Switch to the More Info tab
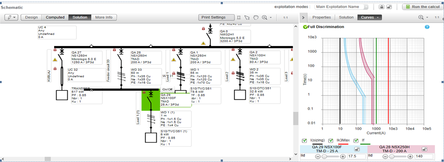Viewport: 444px width, 162px height. (x=104, y=17)
